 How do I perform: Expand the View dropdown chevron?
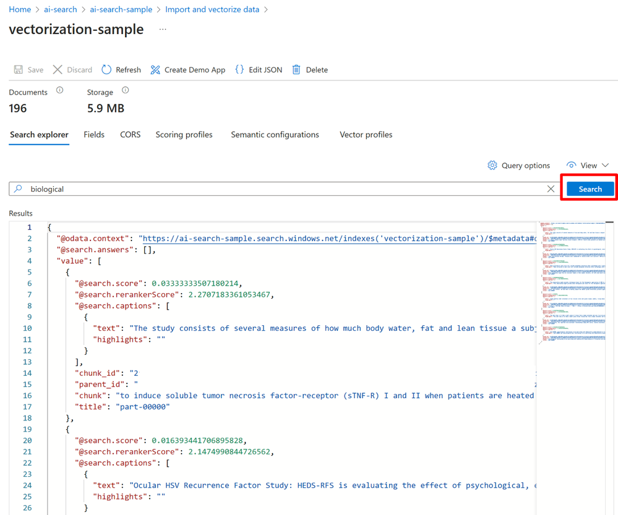point(606,165)
